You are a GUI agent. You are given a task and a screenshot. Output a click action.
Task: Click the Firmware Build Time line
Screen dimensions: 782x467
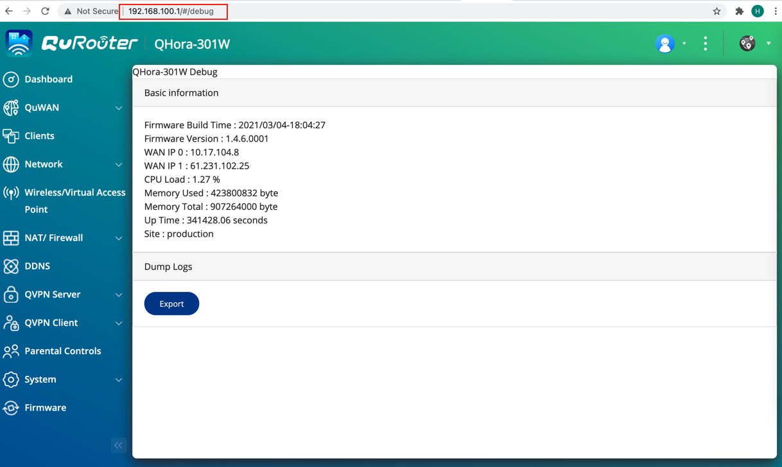point(235,125)
